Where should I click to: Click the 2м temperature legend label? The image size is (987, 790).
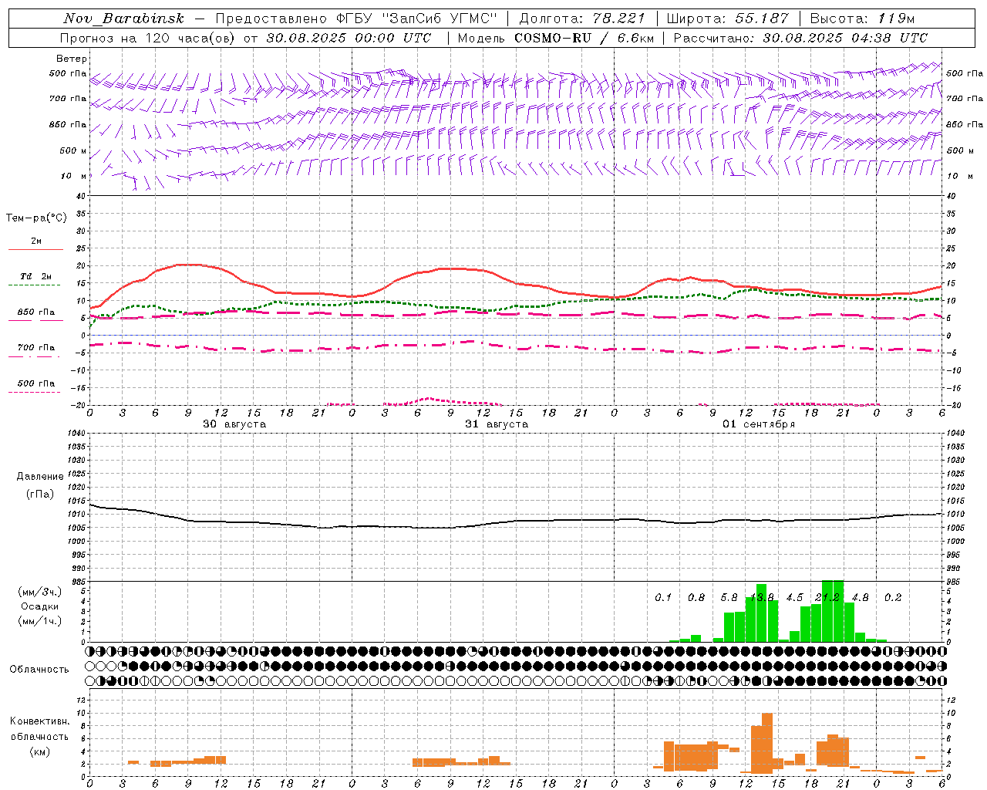(x=36, y=241)
